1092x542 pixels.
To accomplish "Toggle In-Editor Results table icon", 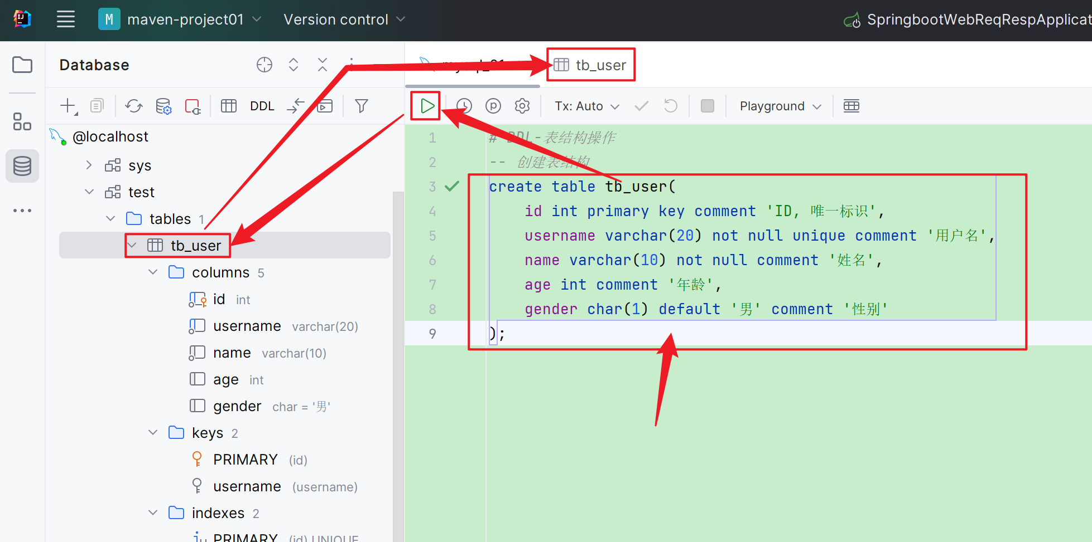I will click(x=852, y=106).
